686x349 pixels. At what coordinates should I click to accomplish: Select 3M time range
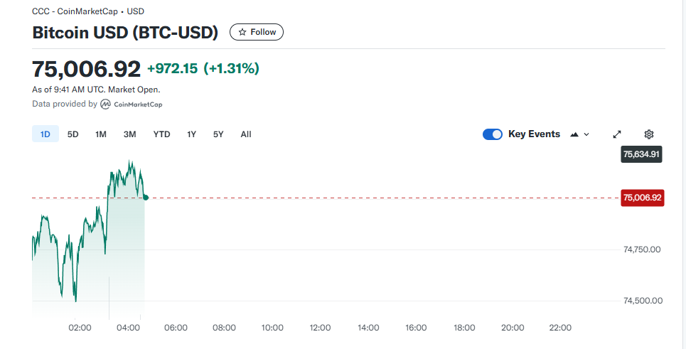coord(129,134)
